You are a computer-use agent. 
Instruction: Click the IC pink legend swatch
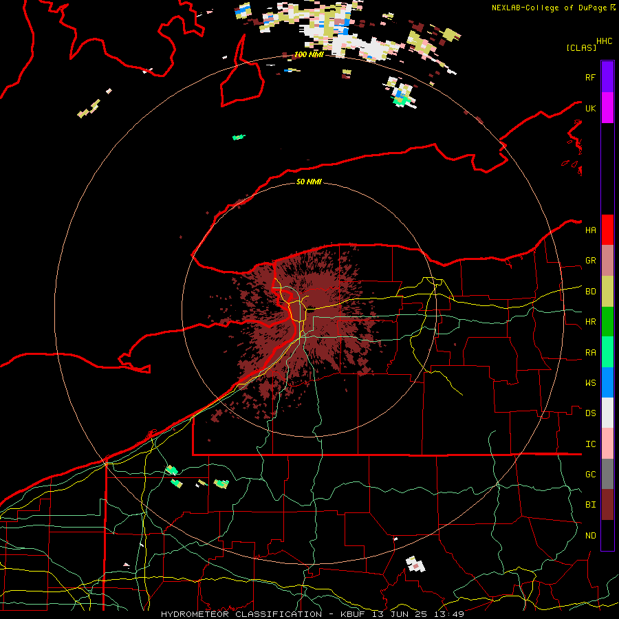coord(607,444)
